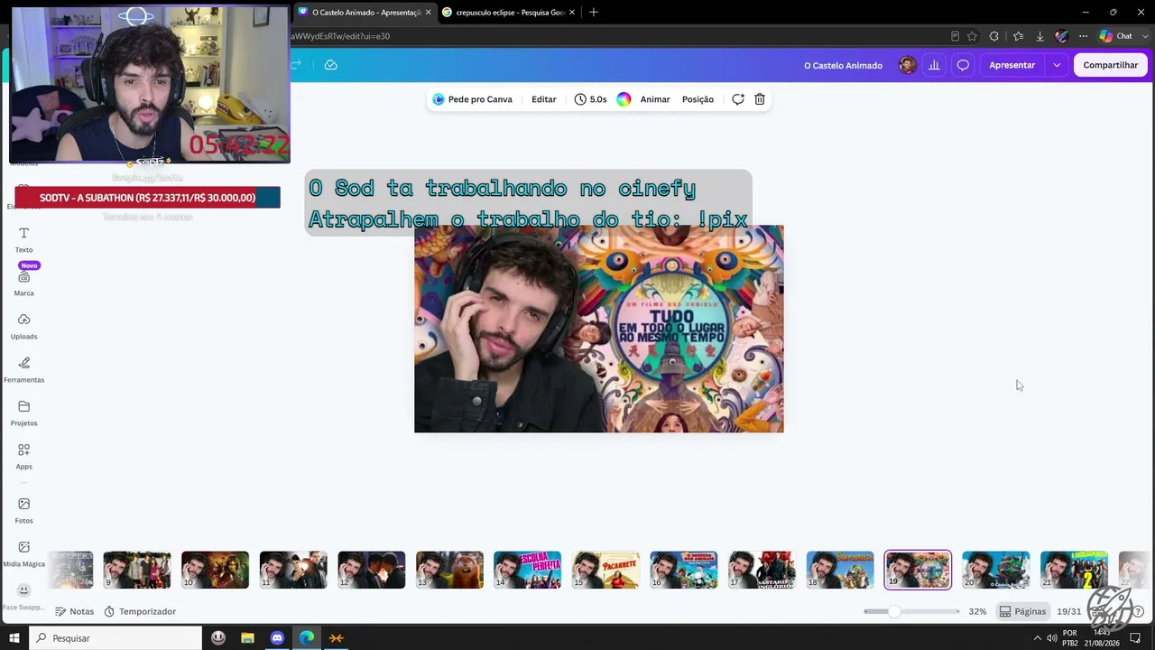Screen dimensions: 1155x650
Task: Click the Editar button in floating toolbar
Action: point(544,99)
